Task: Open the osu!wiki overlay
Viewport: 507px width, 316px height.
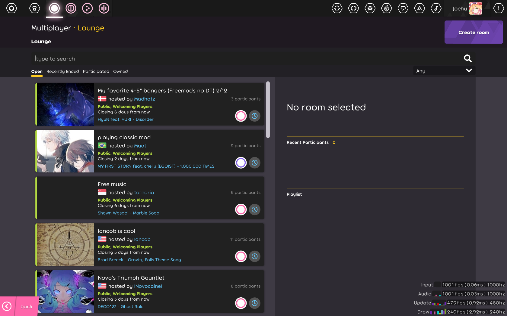Action: (x=419, y=8)
